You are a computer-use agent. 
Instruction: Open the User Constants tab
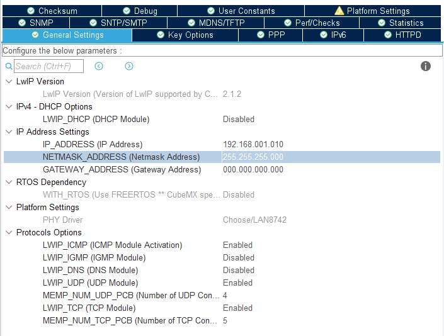click(x=241, y=11)
